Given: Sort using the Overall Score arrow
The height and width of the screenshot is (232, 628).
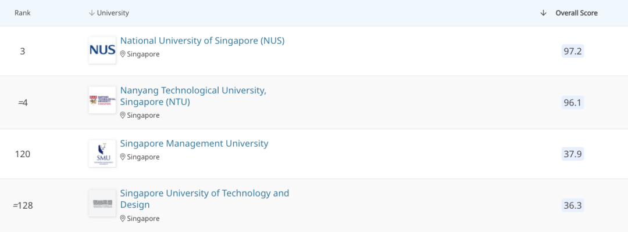Looking at the screenshot, I should click(x=543, y=13).
